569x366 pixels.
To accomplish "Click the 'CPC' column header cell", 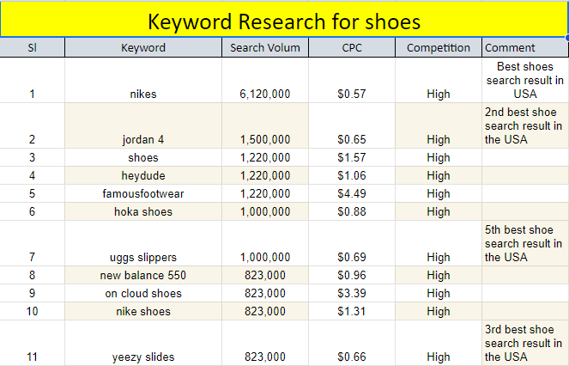I will click(x=352, y=48).
